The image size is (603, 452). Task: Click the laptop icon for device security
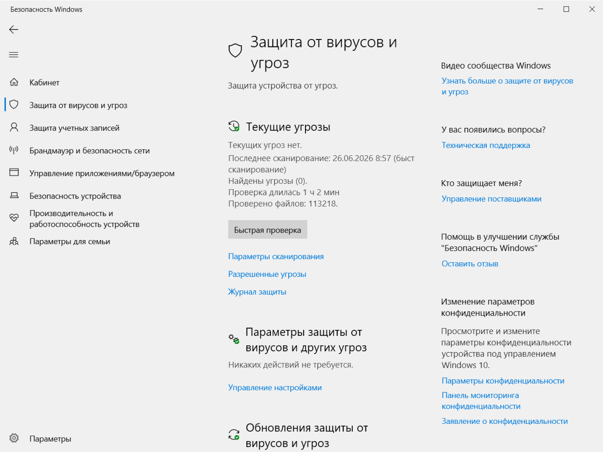(14, 196)
